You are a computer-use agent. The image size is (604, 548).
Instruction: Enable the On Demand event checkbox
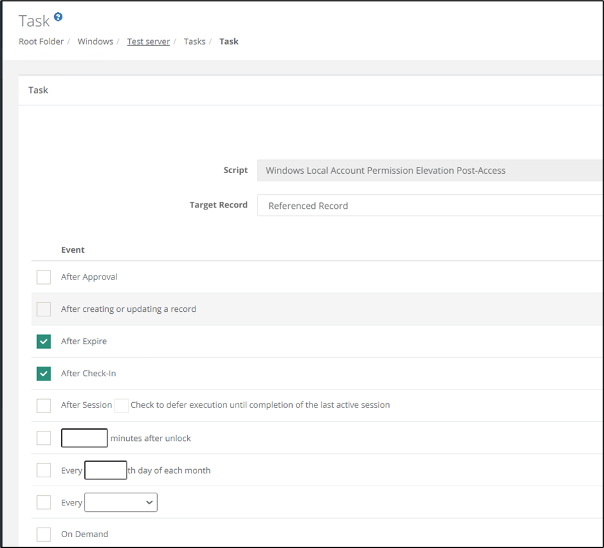[43, 535]
